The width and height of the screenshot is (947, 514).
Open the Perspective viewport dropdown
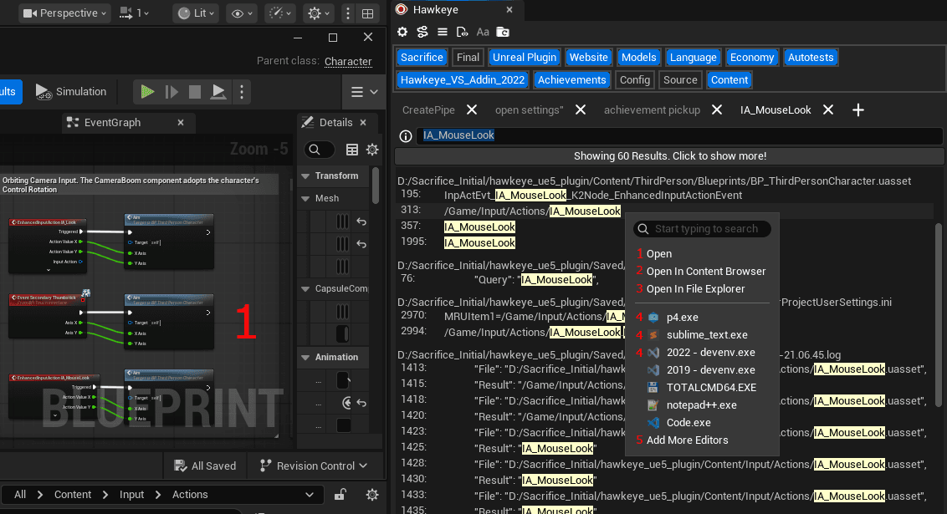pyautogui.click(x=63, y=13)
